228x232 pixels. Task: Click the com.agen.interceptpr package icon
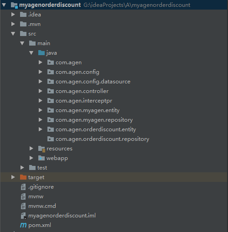click(51, 101)
